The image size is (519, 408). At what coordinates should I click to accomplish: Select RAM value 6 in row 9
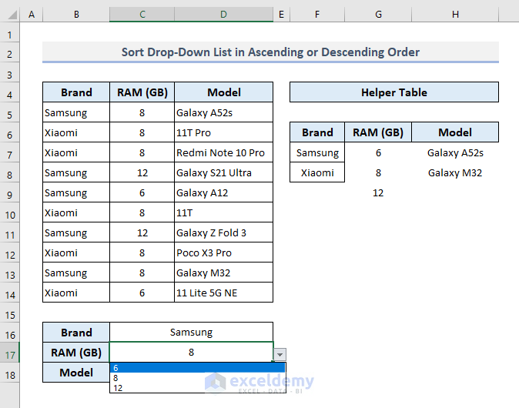click(142, 192)
